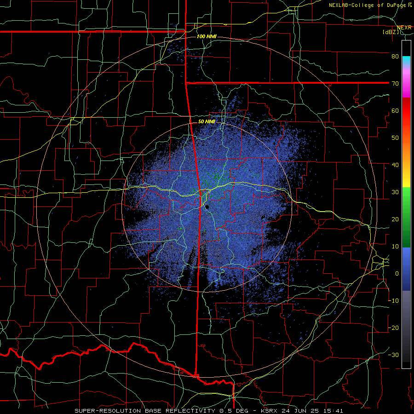
Task: Click the black radar site dot at center
Action: 207,207
